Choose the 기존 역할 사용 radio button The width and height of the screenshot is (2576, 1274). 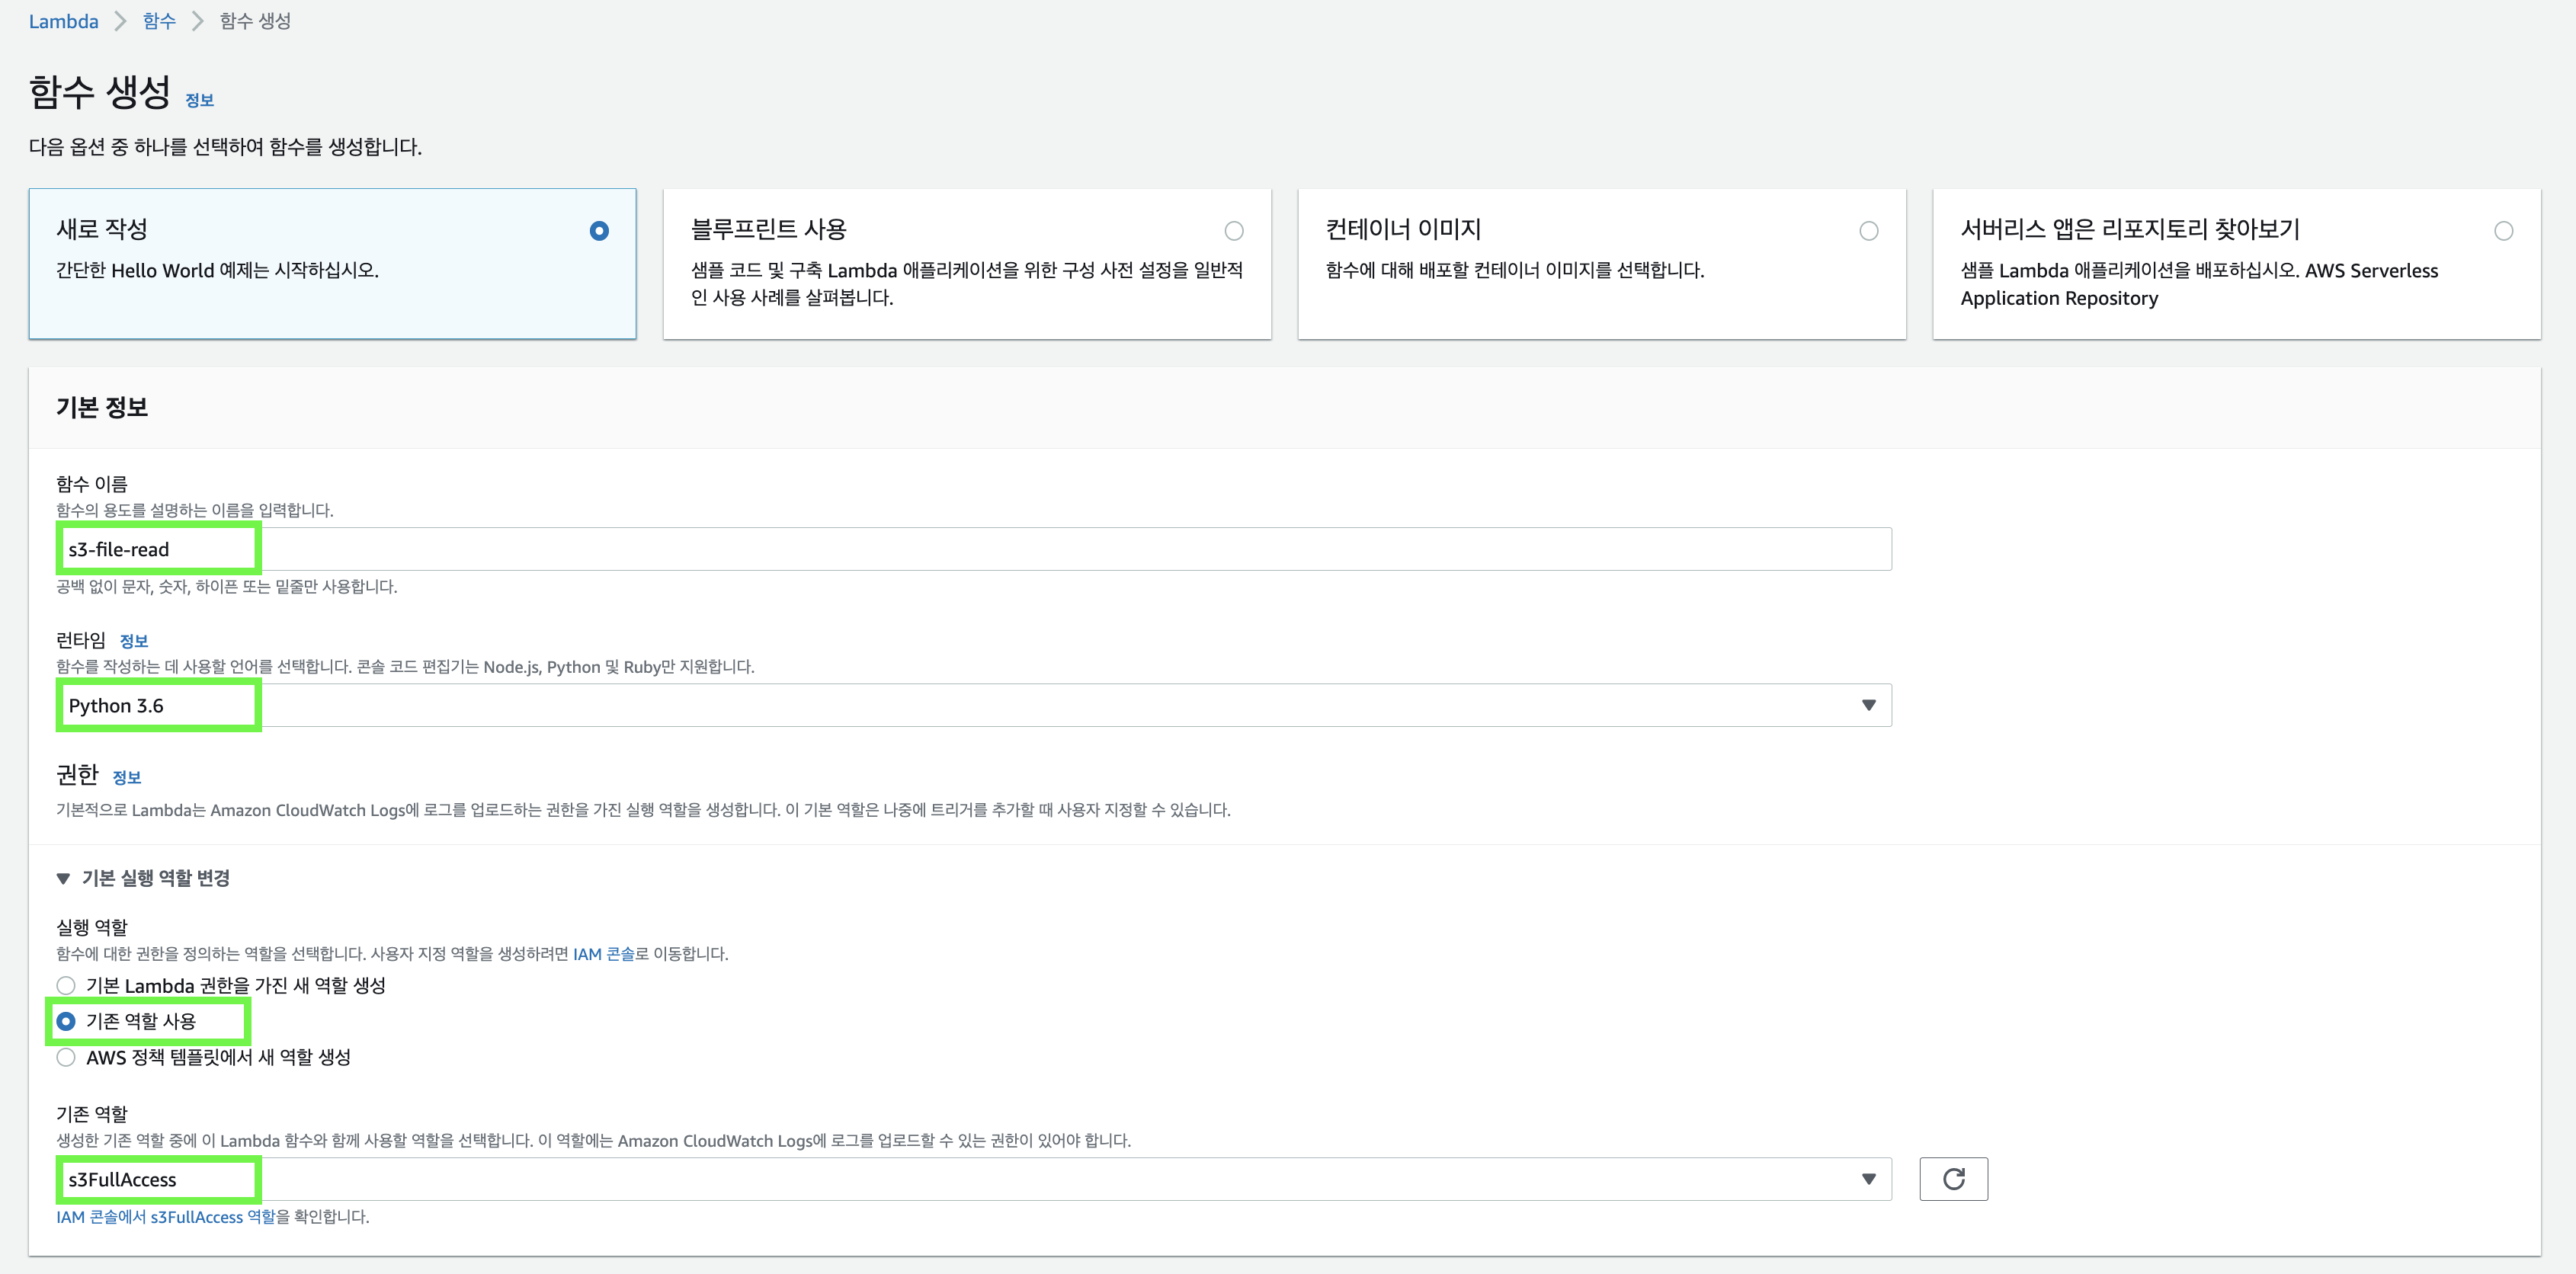pyautogui.click(x=66, y=1021)
